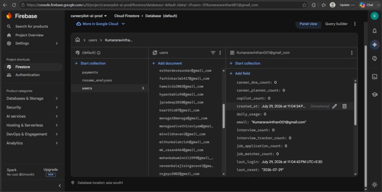The width and height of the screenshot is (382, 192).
Task: Bookmark this page with star icon
Action: pyautogui.click(x=304, y=5)
